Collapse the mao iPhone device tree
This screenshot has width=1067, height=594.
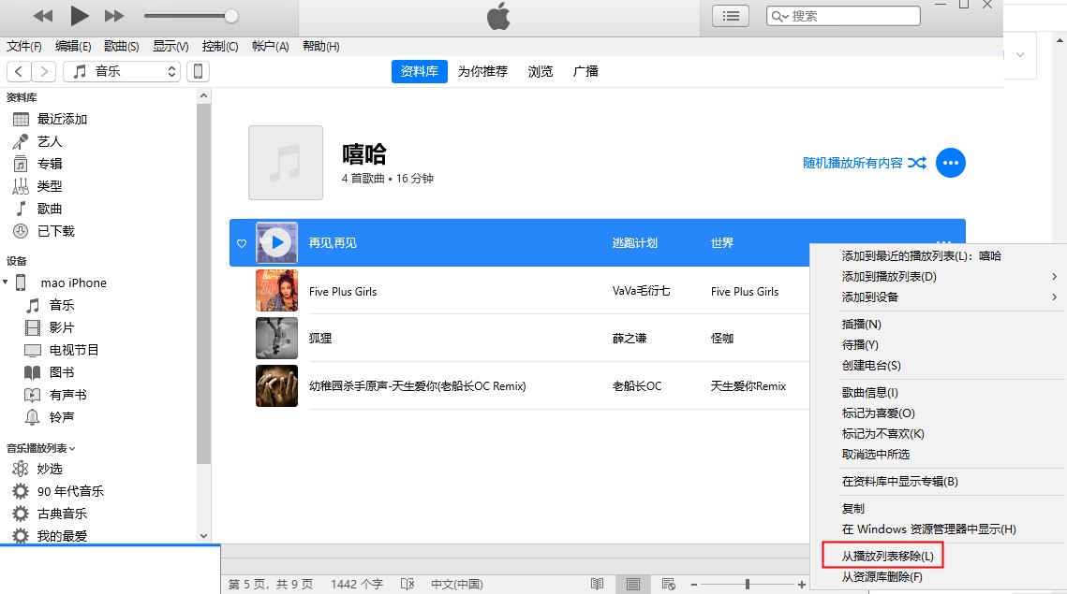pos(6,283)
